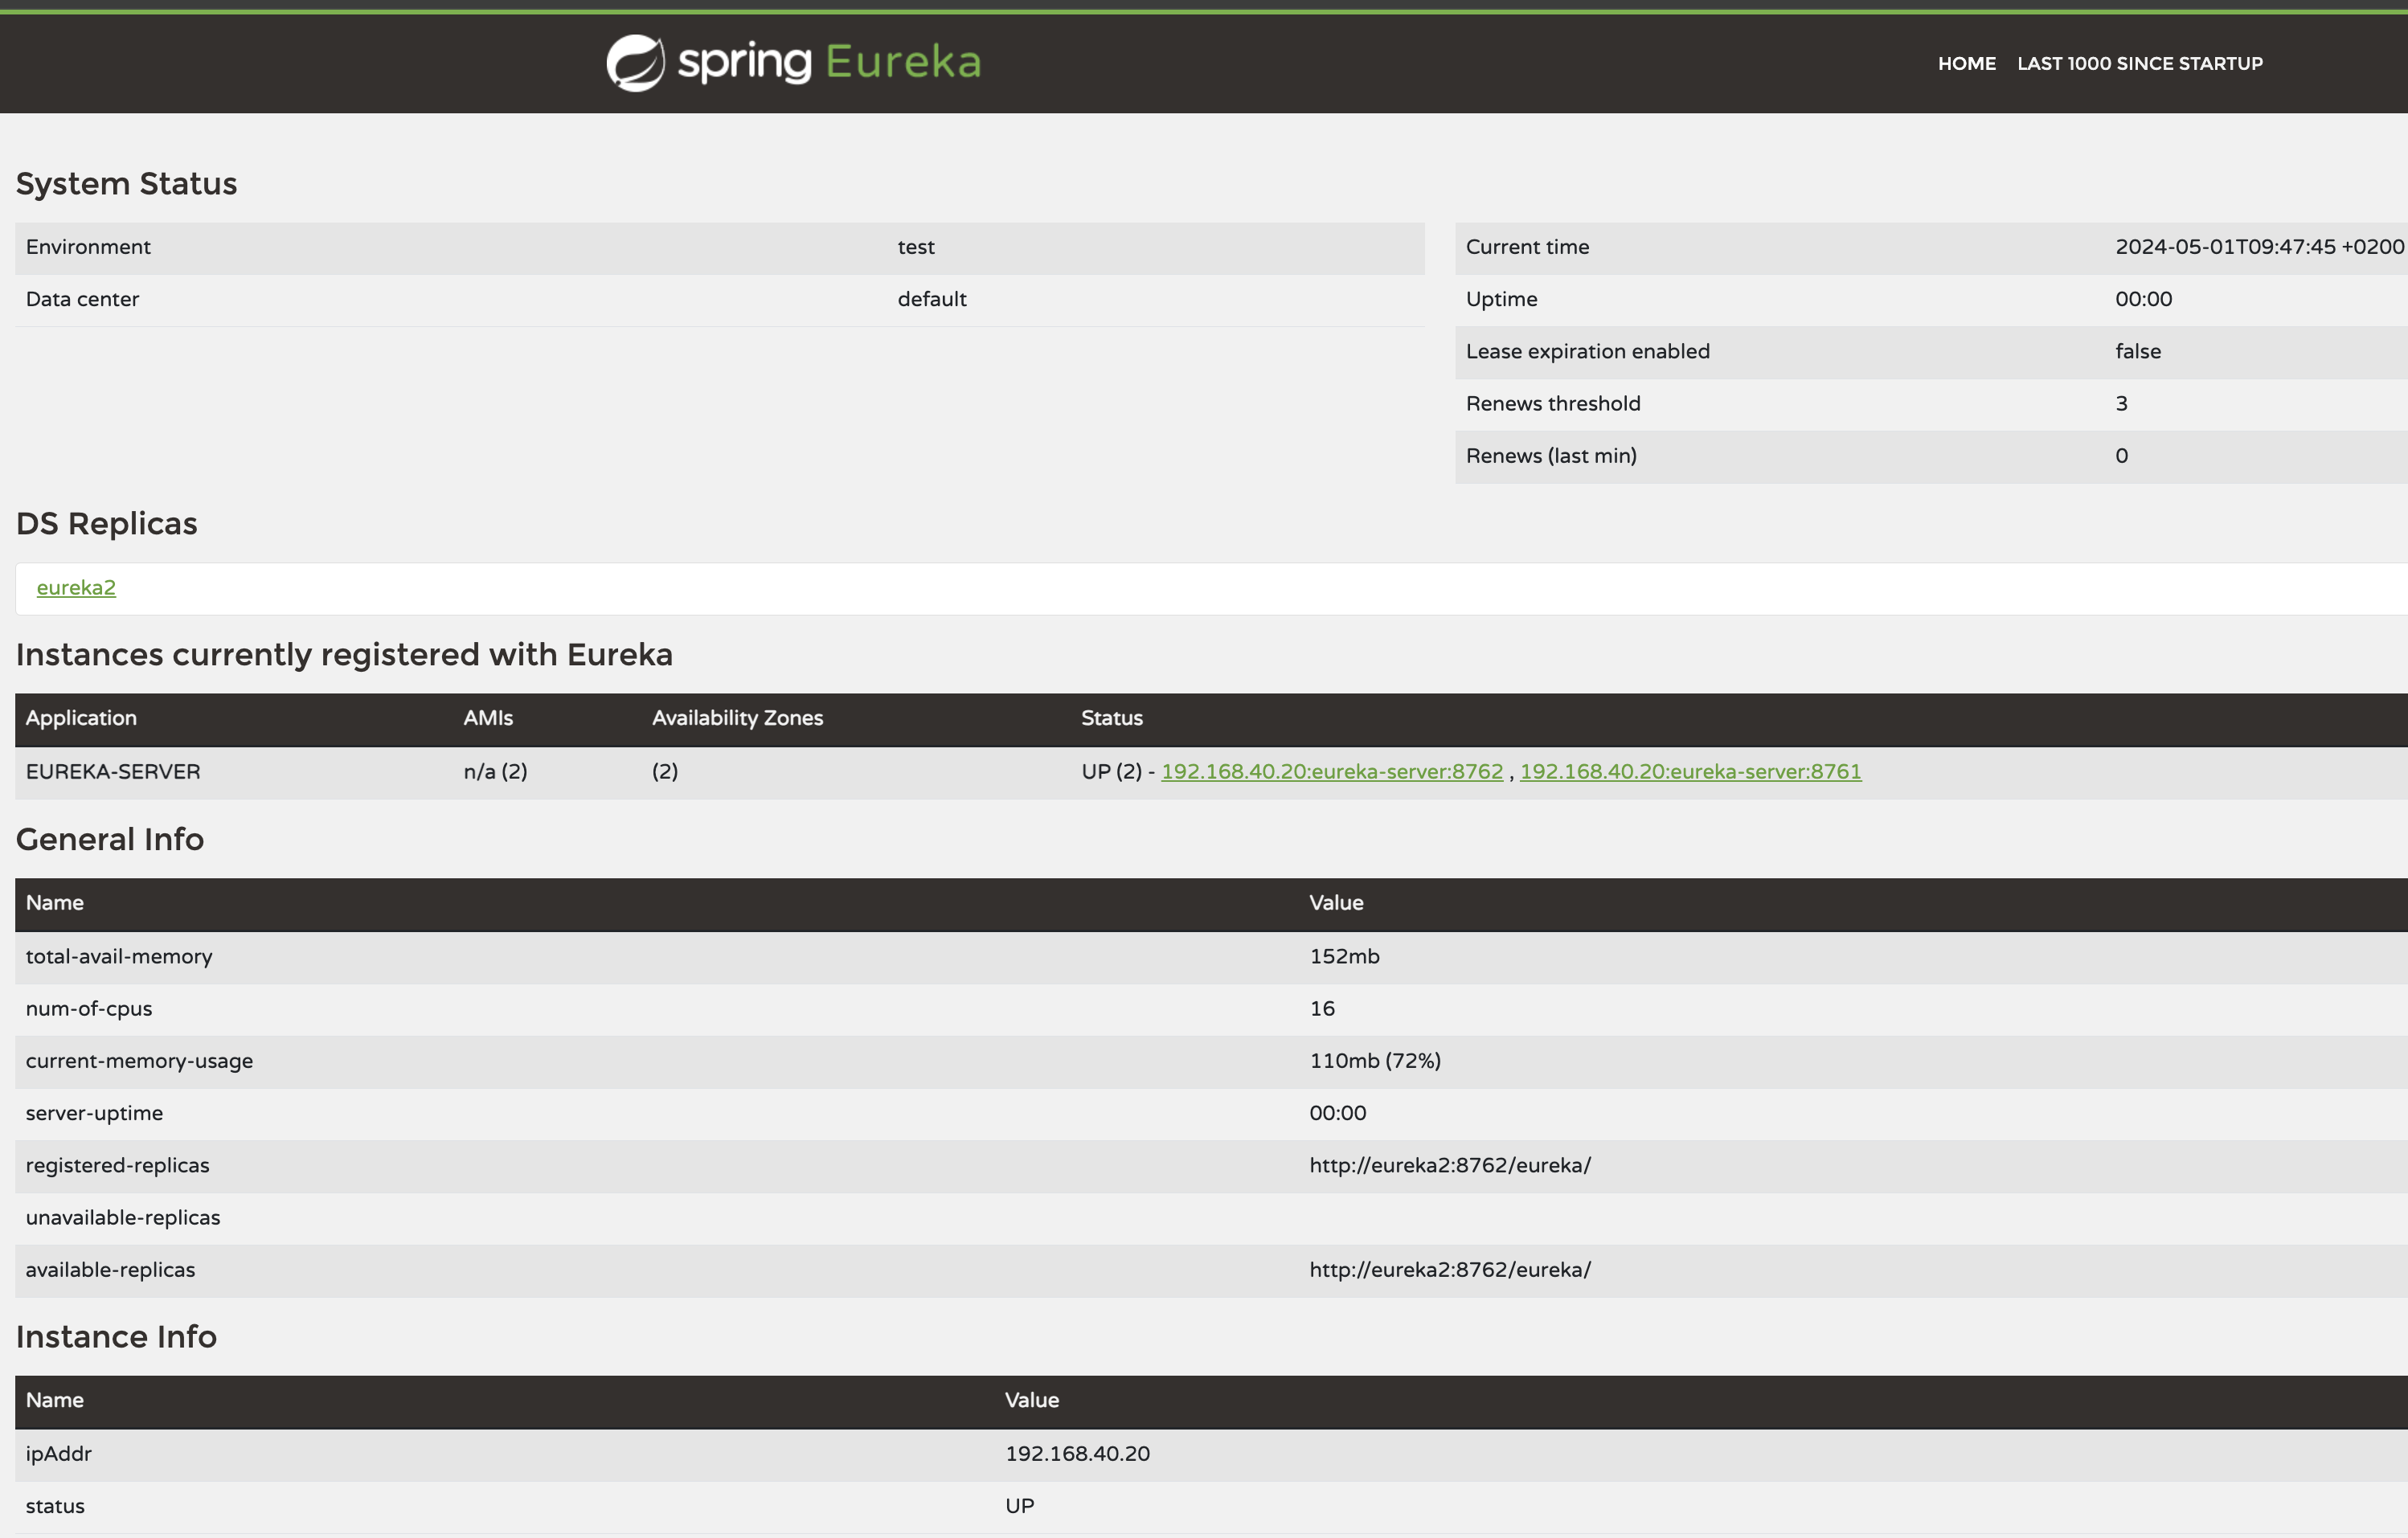
Task: Click the Application column header
Action: tap(81, 718)
